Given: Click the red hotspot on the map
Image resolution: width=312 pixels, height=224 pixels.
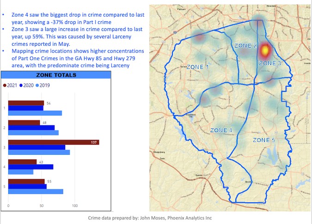Looking at the screenshot, I should (x=265, y=49).
